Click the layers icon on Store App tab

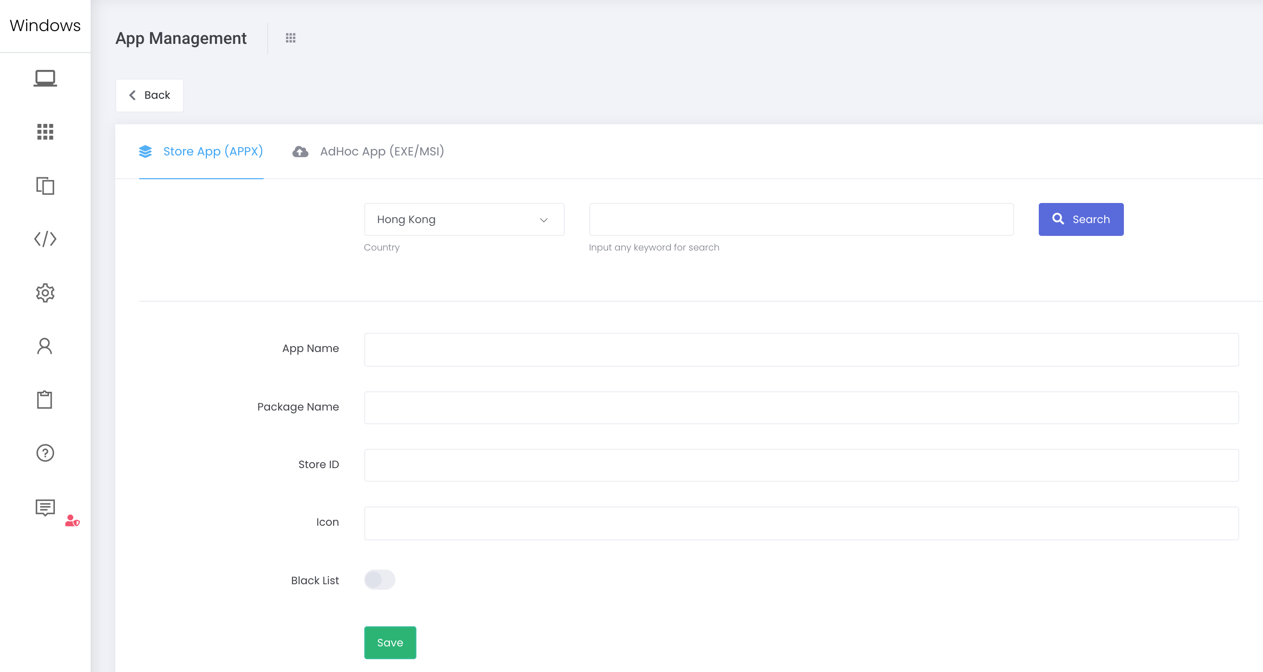coord(146,151)
